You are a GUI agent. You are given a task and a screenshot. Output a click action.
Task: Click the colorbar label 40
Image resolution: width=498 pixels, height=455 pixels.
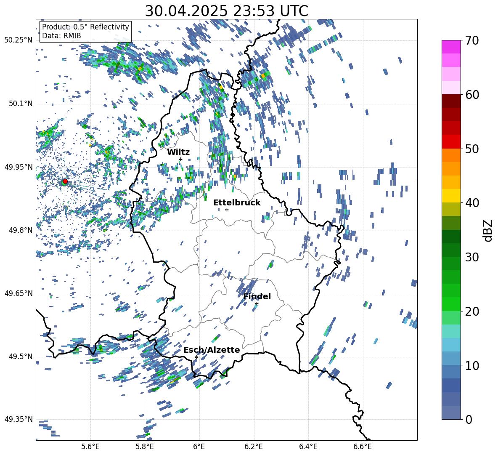point(472,203)
